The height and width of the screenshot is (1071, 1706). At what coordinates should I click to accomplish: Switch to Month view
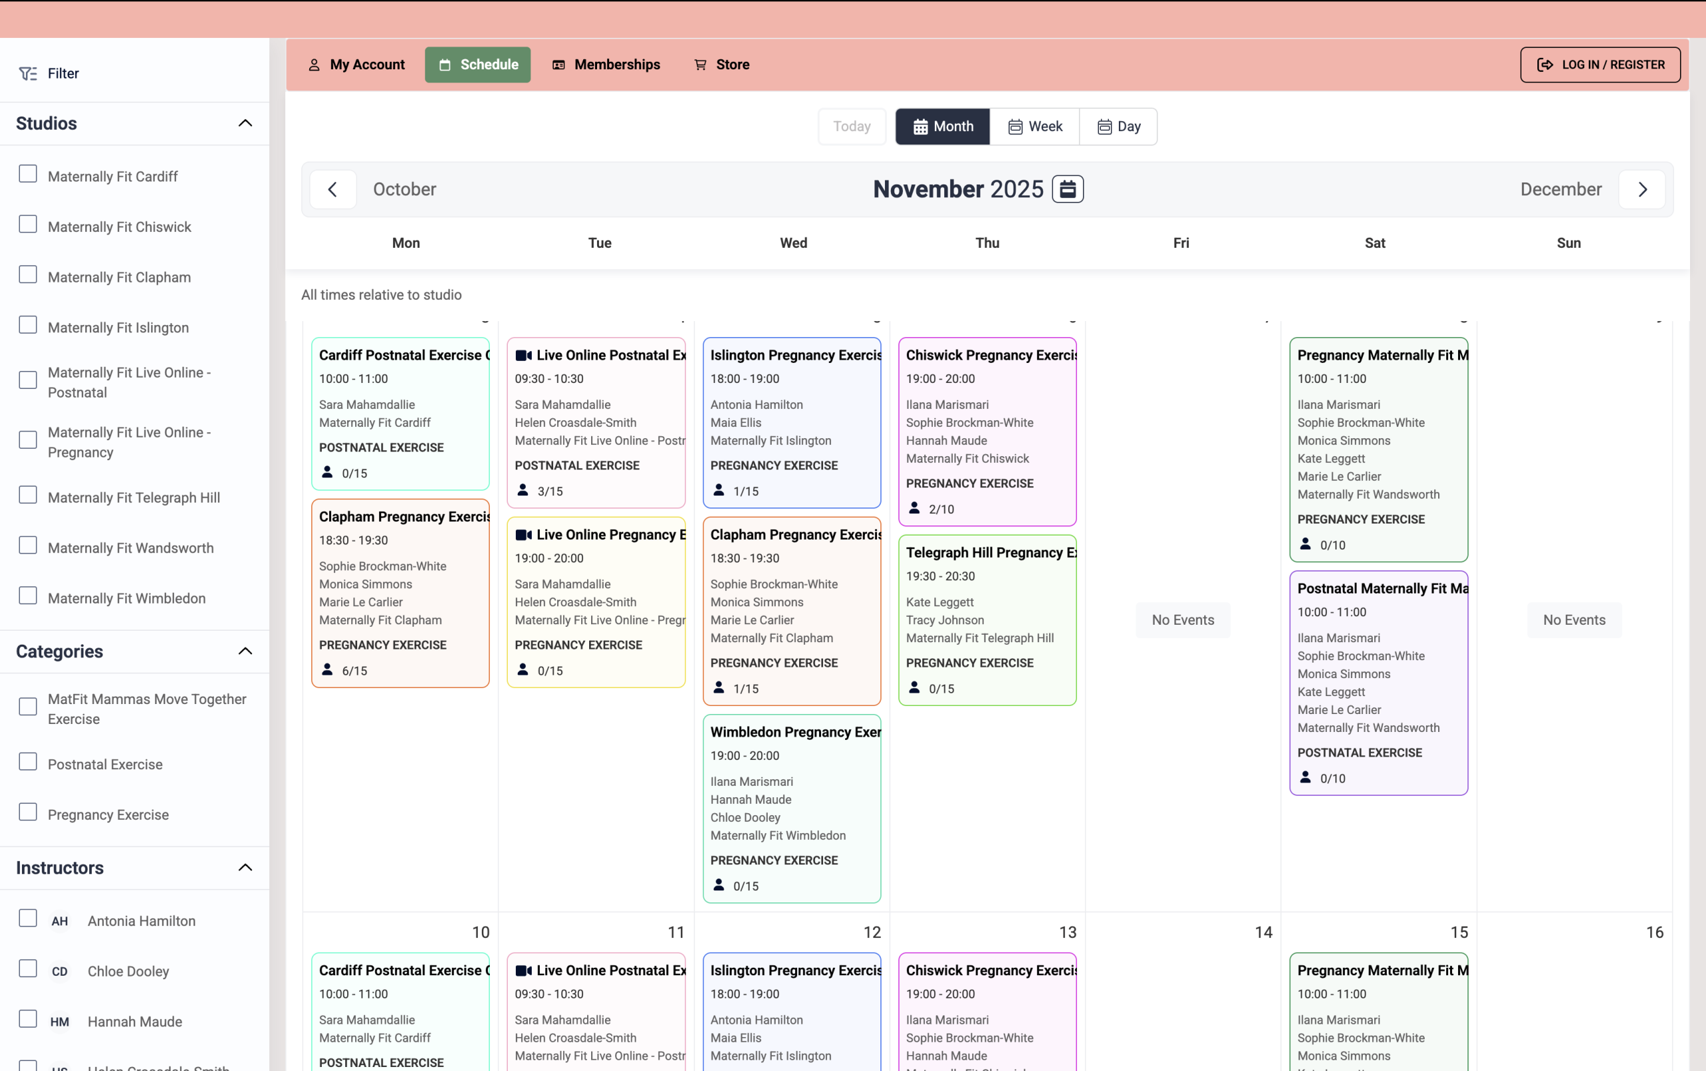942,127
